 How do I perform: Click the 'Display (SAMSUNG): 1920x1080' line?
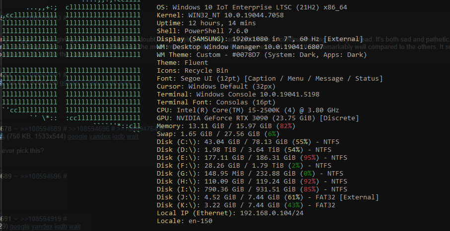(259, 39)
